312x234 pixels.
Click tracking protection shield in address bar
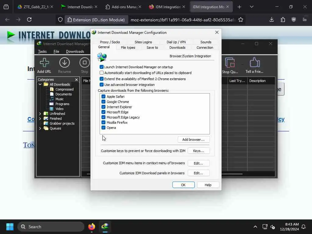(x=60, y=20)
